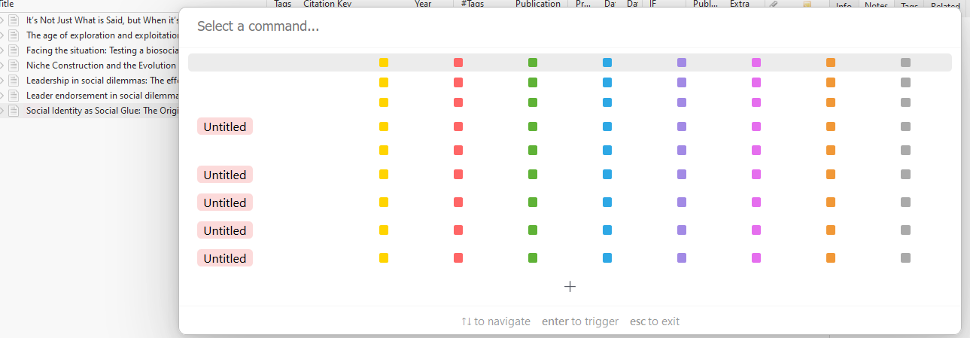Select the magenta swatch in the highlighted top row

756,62
